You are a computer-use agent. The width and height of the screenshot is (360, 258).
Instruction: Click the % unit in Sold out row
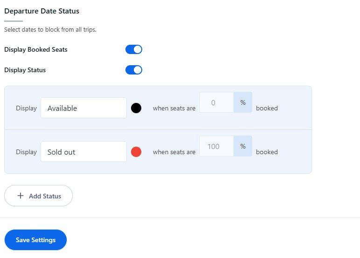point(243,147)
